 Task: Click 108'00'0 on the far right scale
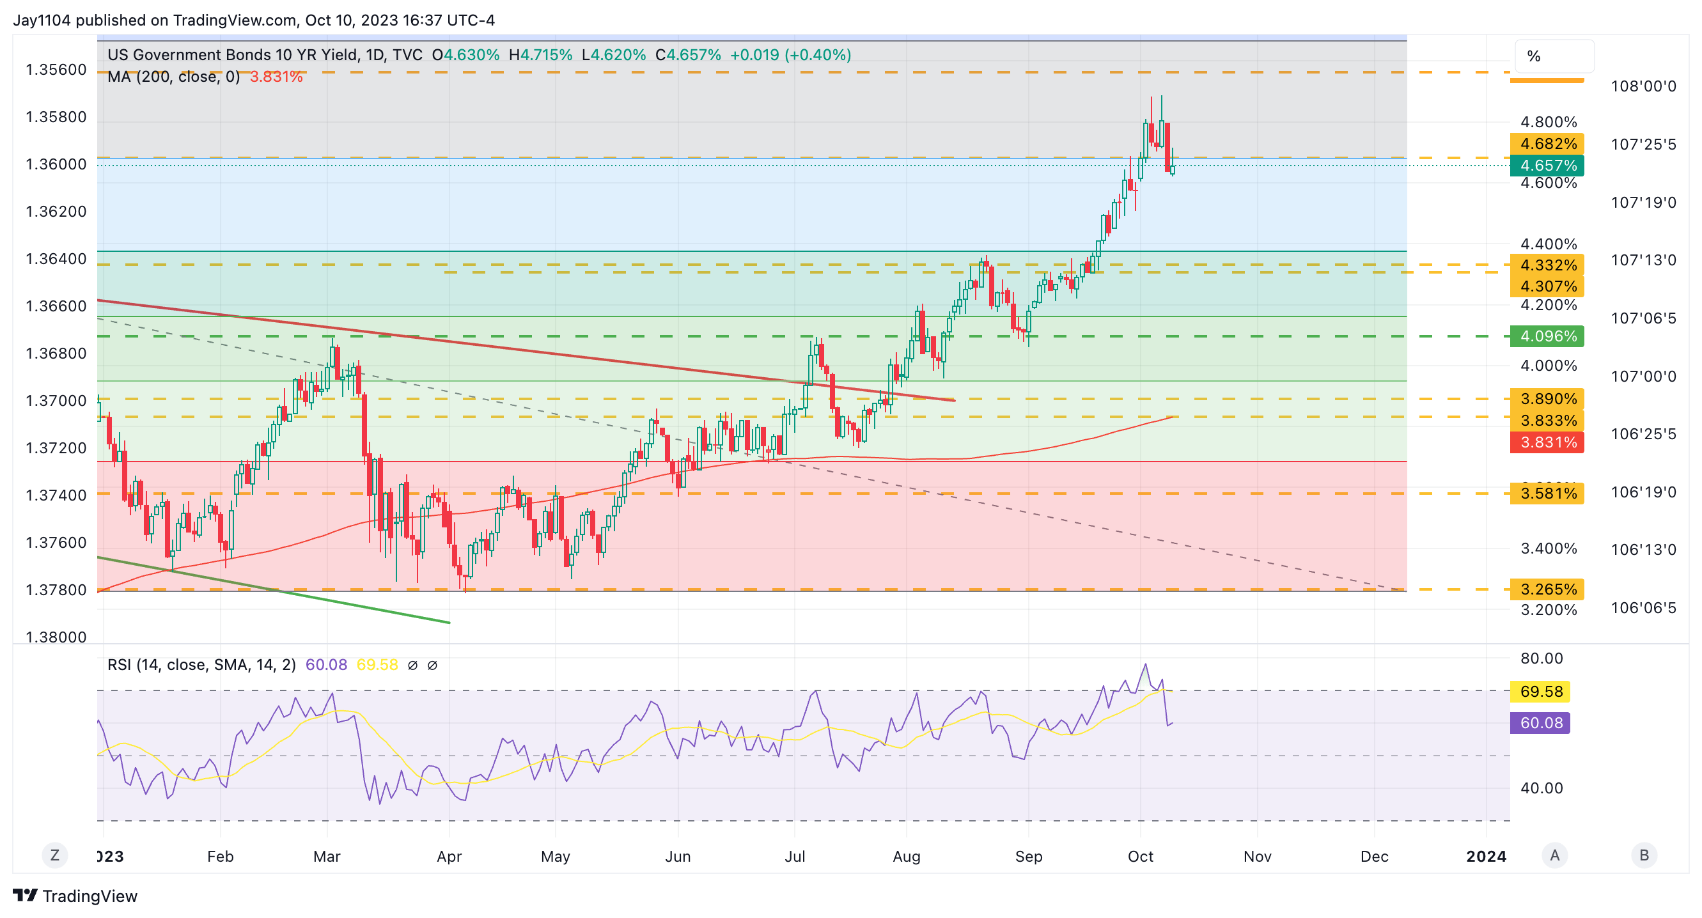(x=1643, y=86)
